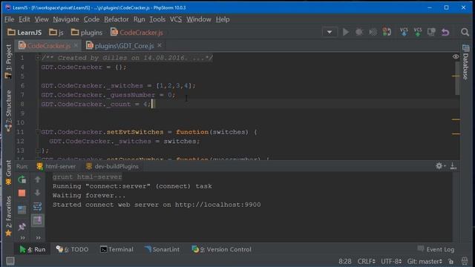Open the SonarLint tool window
The height and width of the screenshot is (267, 475).
point(162,249)
